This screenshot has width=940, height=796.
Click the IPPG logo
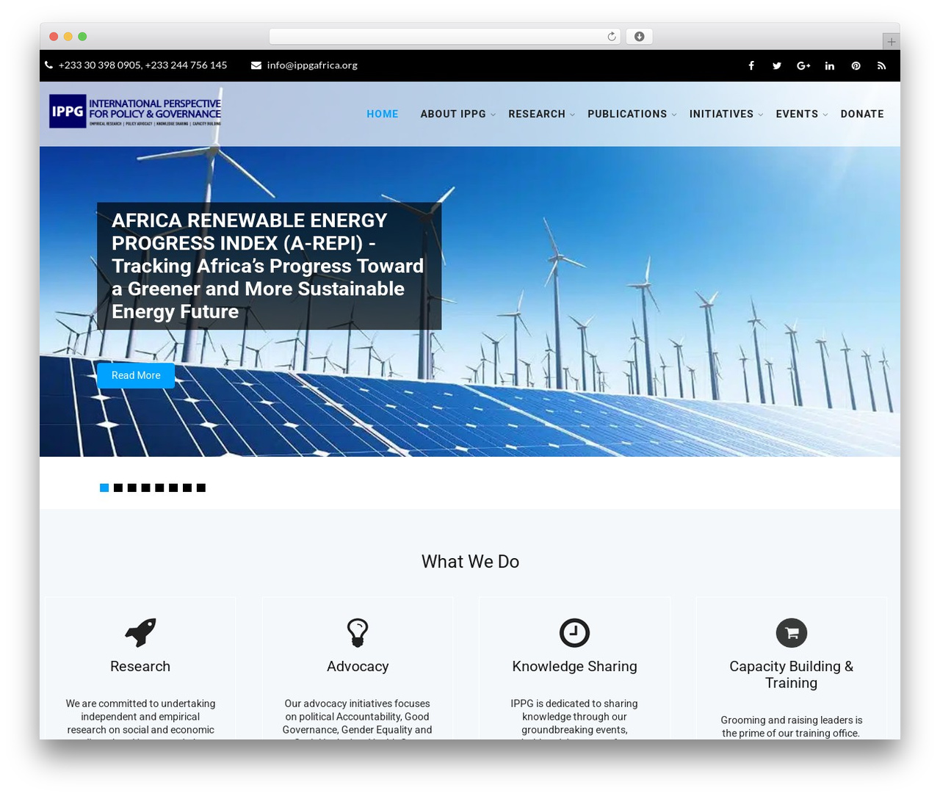click(135, 111)
